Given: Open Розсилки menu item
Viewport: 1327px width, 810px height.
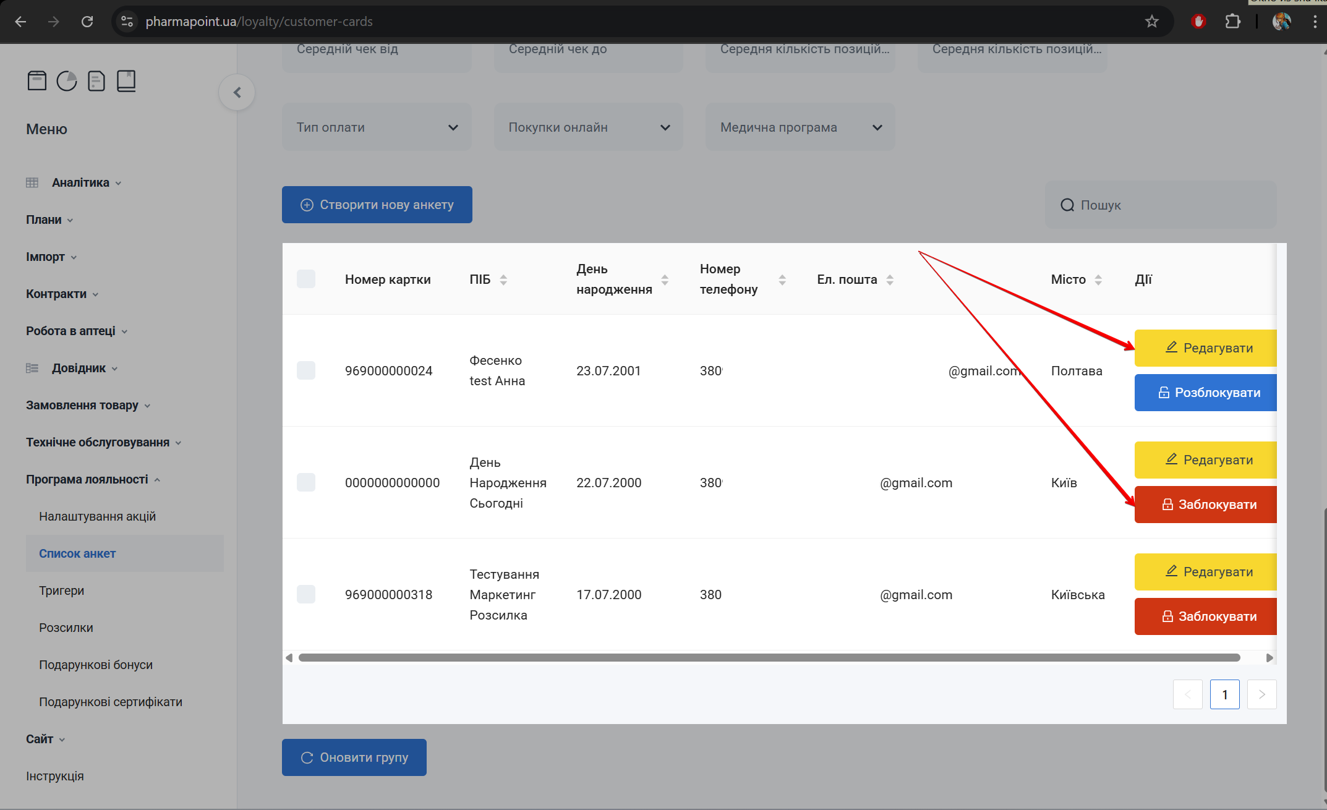Looking at the screenshot, I should [66, 628].
